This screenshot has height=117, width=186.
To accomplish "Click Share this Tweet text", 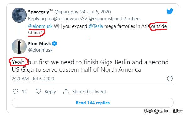I will click(x=89, y=91).
